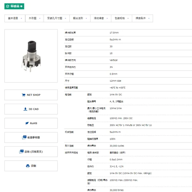Select the 12mm size value
This screenshot has height=192, width=192.
115,81
